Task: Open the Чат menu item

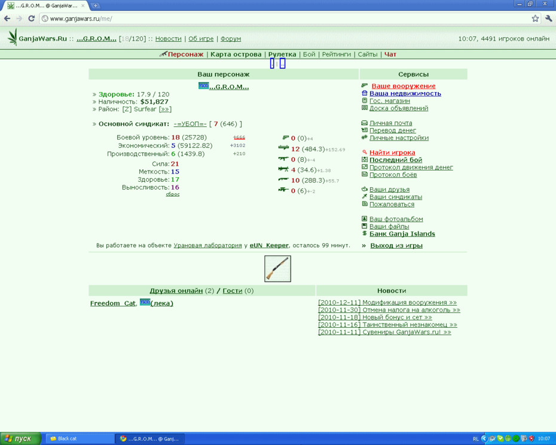Action: pos(390,54)
